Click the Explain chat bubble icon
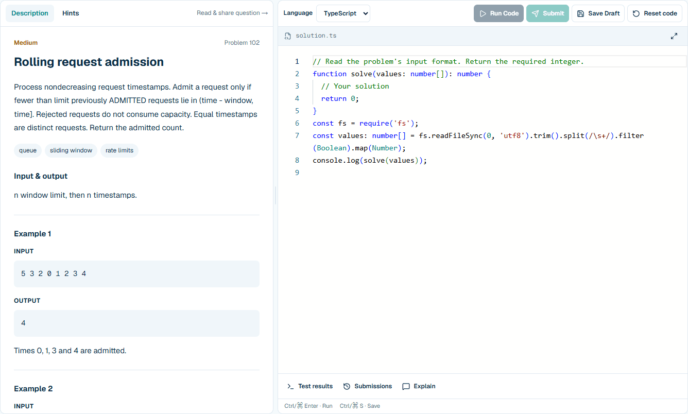688x414 pixels. [406, 386]
